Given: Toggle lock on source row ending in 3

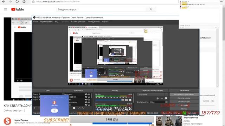Looking at the screenshot, I should (x=89, y=99).
